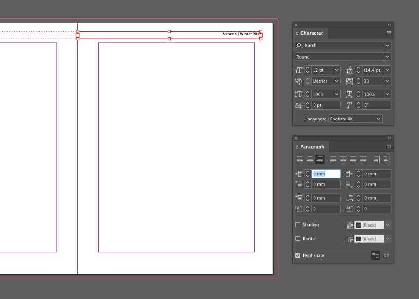Select do not align to baseline grid

click(x=375, y=256)
